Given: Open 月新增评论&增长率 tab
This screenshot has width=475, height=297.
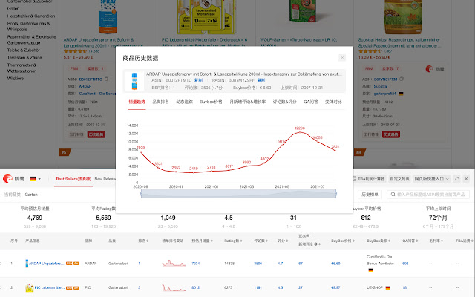Looking at the screenshot, I should (x=247, y=102).
